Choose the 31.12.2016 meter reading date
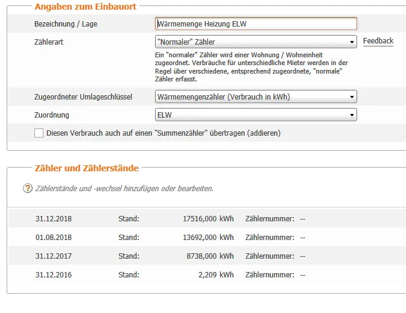Screen dimensions: 406x313 pos(53,275)
